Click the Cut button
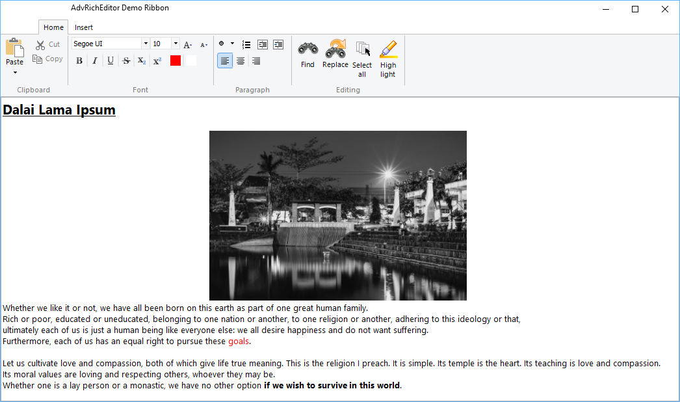This screenshot has height=402, width=680. point(47,44)
